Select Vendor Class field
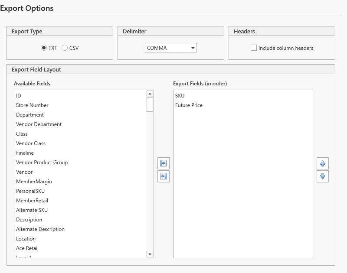The height and width of the screenshot is (273, 347). (80, 143)
